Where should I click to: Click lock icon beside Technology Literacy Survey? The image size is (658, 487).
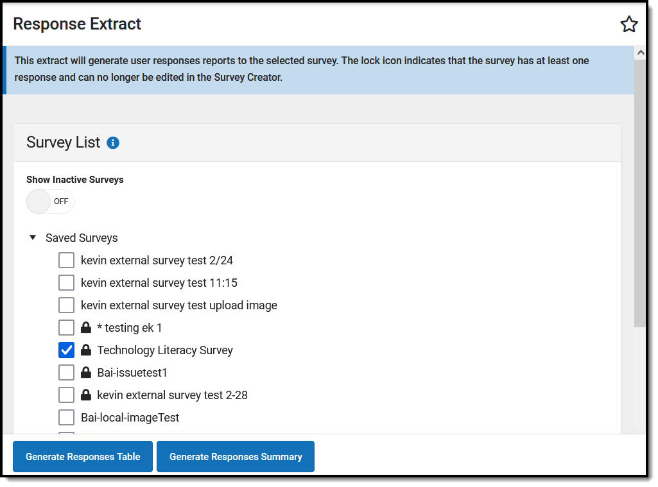tap(85, 350)
